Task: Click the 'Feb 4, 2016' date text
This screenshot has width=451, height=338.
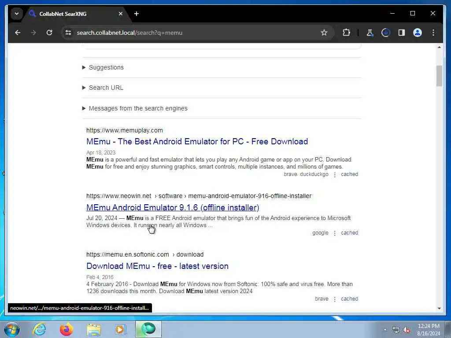Action: point(100,277)
